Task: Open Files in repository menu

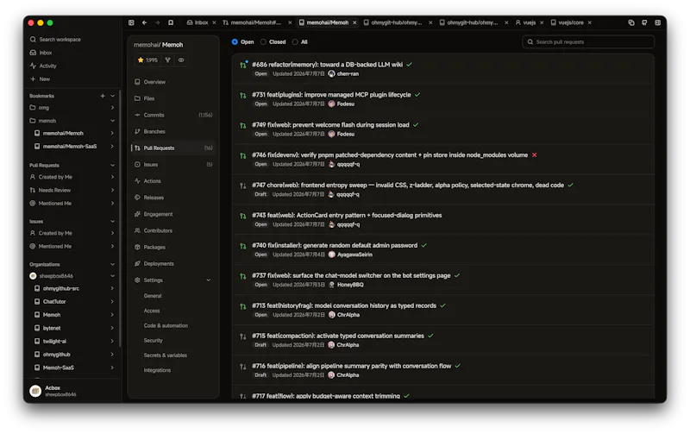Action: tap(149, 98)
